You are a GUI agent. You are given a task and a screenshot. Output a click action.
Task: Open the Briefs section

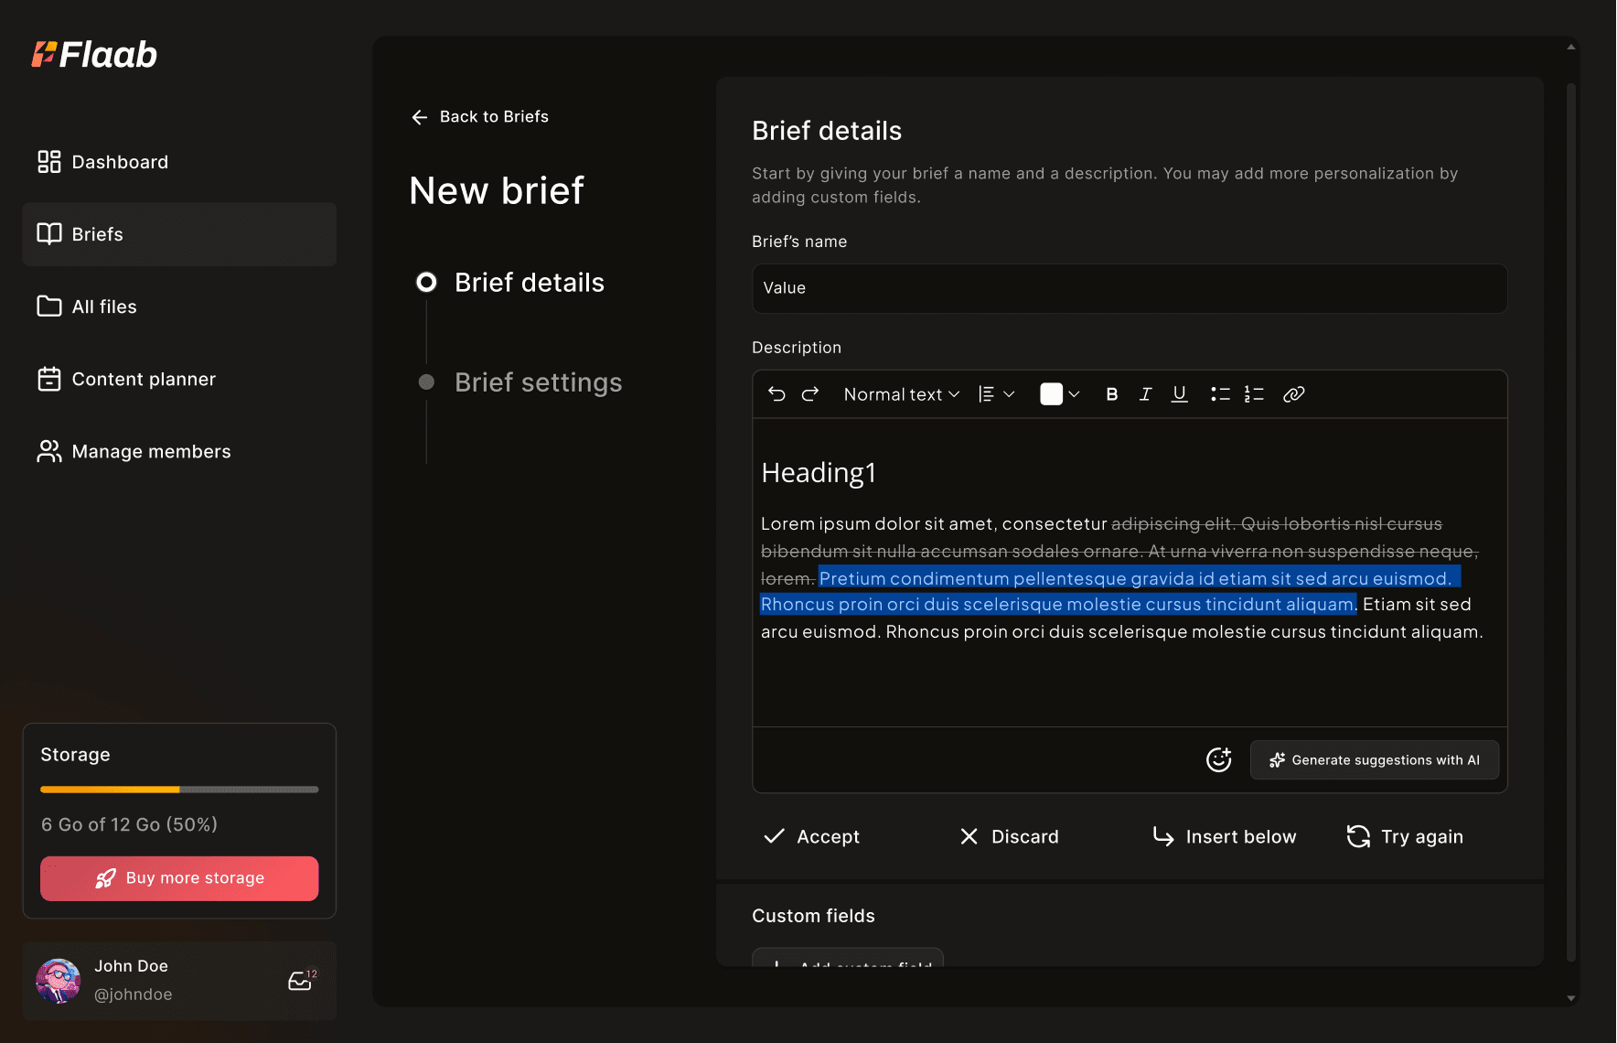(179, 234)
